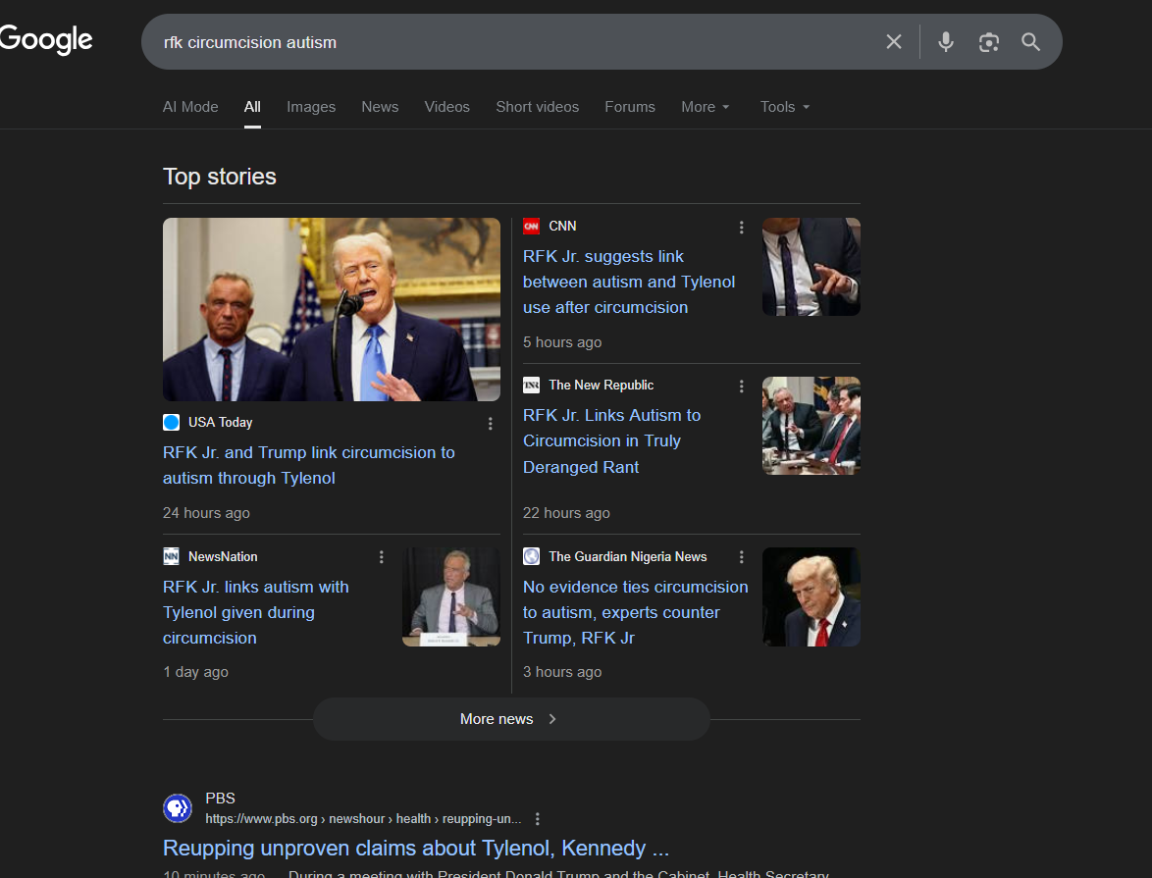Open The New Republic story thumbnail image
The height and width of the screenshot is (878, 1152).
pos(812,426)
